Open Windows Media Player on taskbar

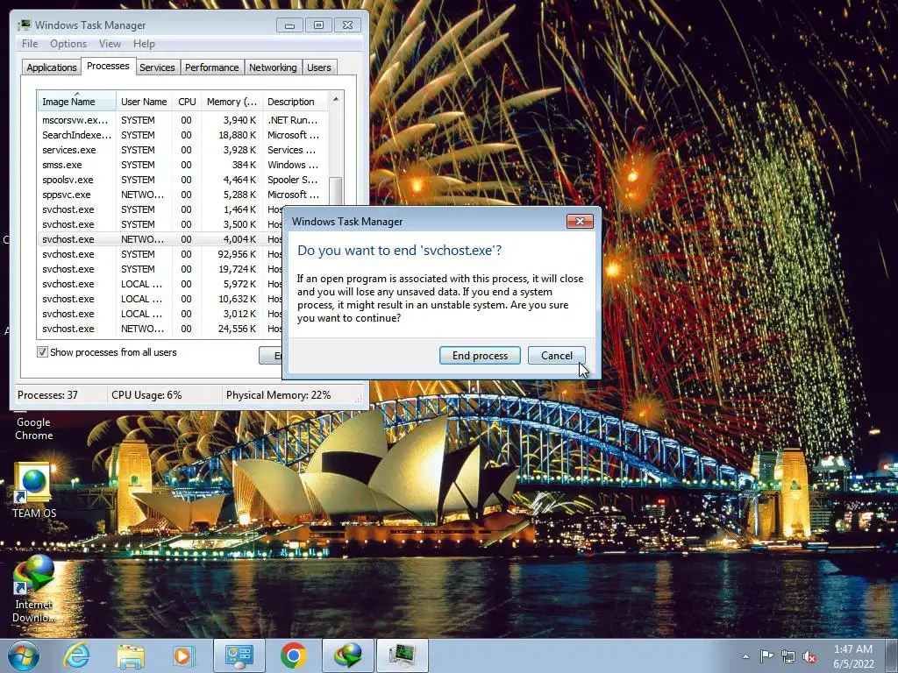tap(183, 655)
